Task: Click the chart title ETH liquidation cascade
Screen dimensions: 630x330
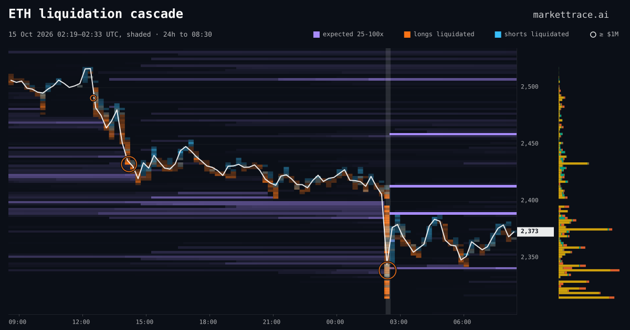Action: [x=96, y=14]
